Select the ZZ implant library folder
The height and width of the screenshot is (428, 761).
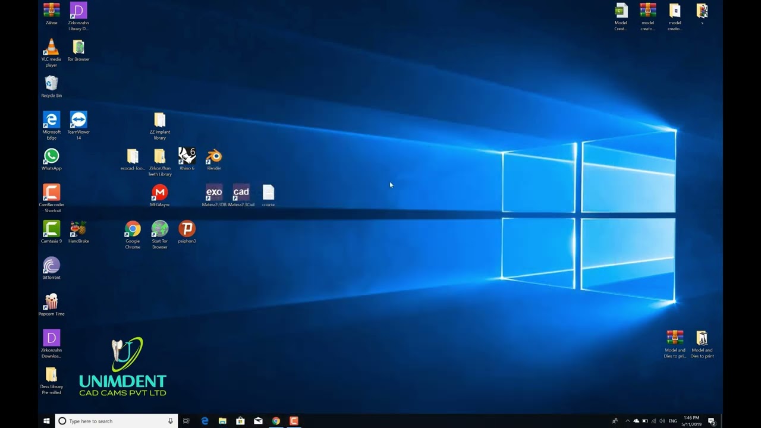pos(159,126)
